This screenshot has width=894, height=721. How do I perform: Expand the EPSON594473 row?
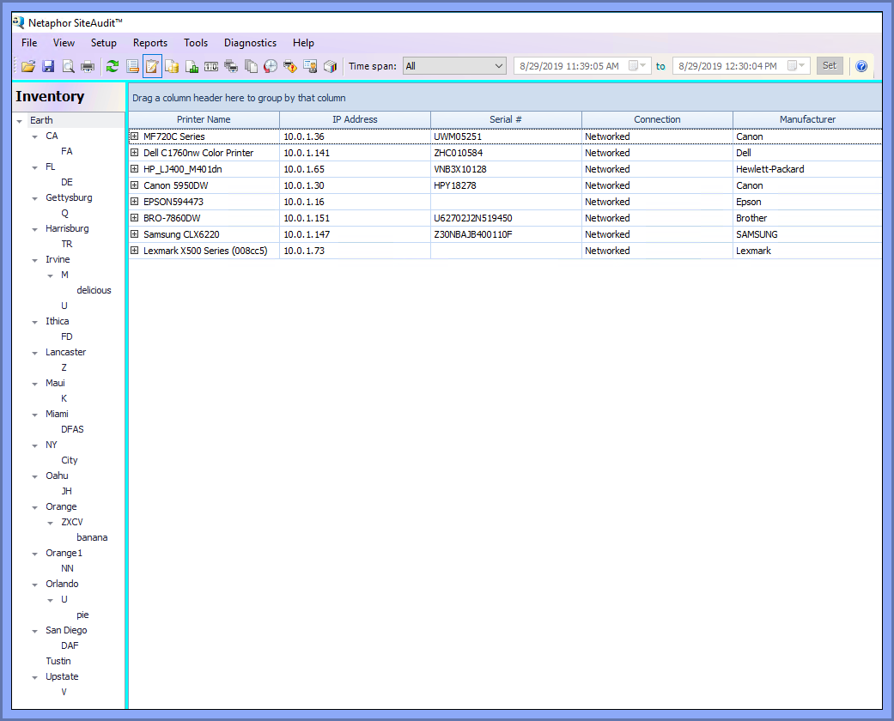point(135,201)
